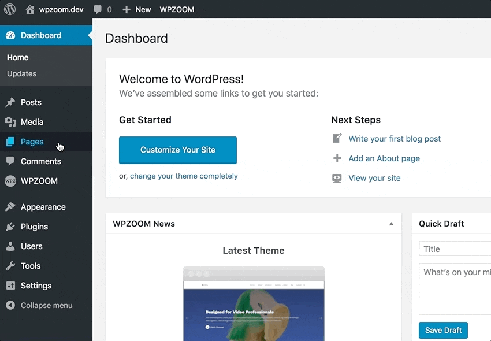Screen dimensions: 491x341
Task: Click change your theme completely link
Action: pyautogui.click(x=184, y=176)
